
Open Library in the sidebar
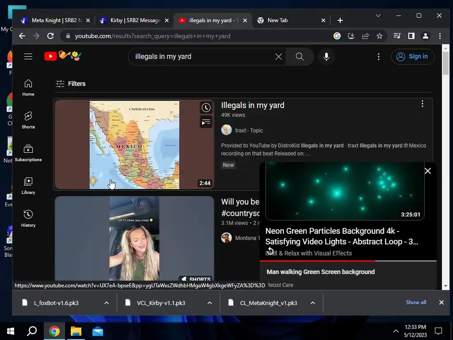[x=28, y=186]
